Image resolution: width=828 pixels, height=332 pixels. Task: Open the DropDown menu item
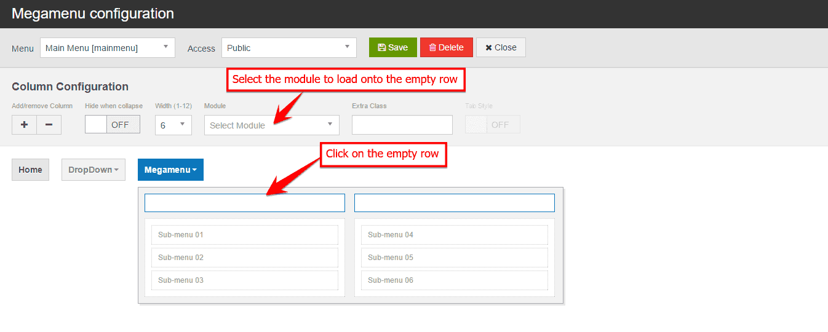[x=93, y=170]
